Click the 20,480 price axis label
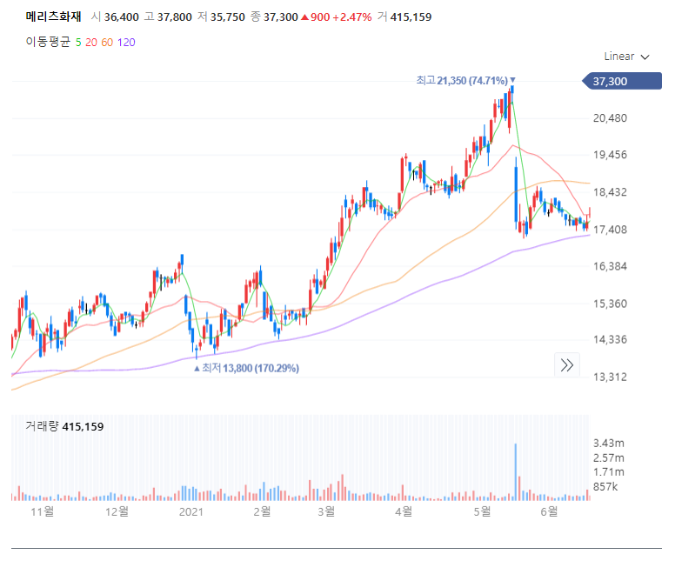 610,118
